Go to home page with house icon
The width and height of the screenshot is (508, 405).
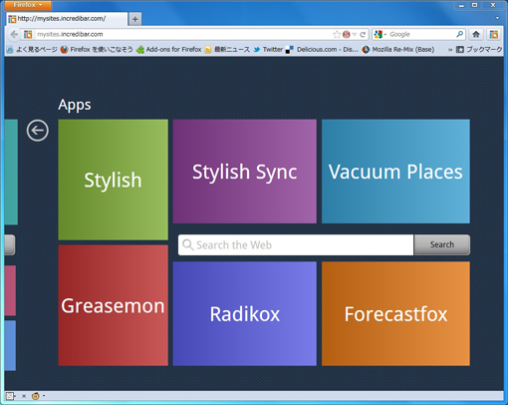tap(476, 34)
